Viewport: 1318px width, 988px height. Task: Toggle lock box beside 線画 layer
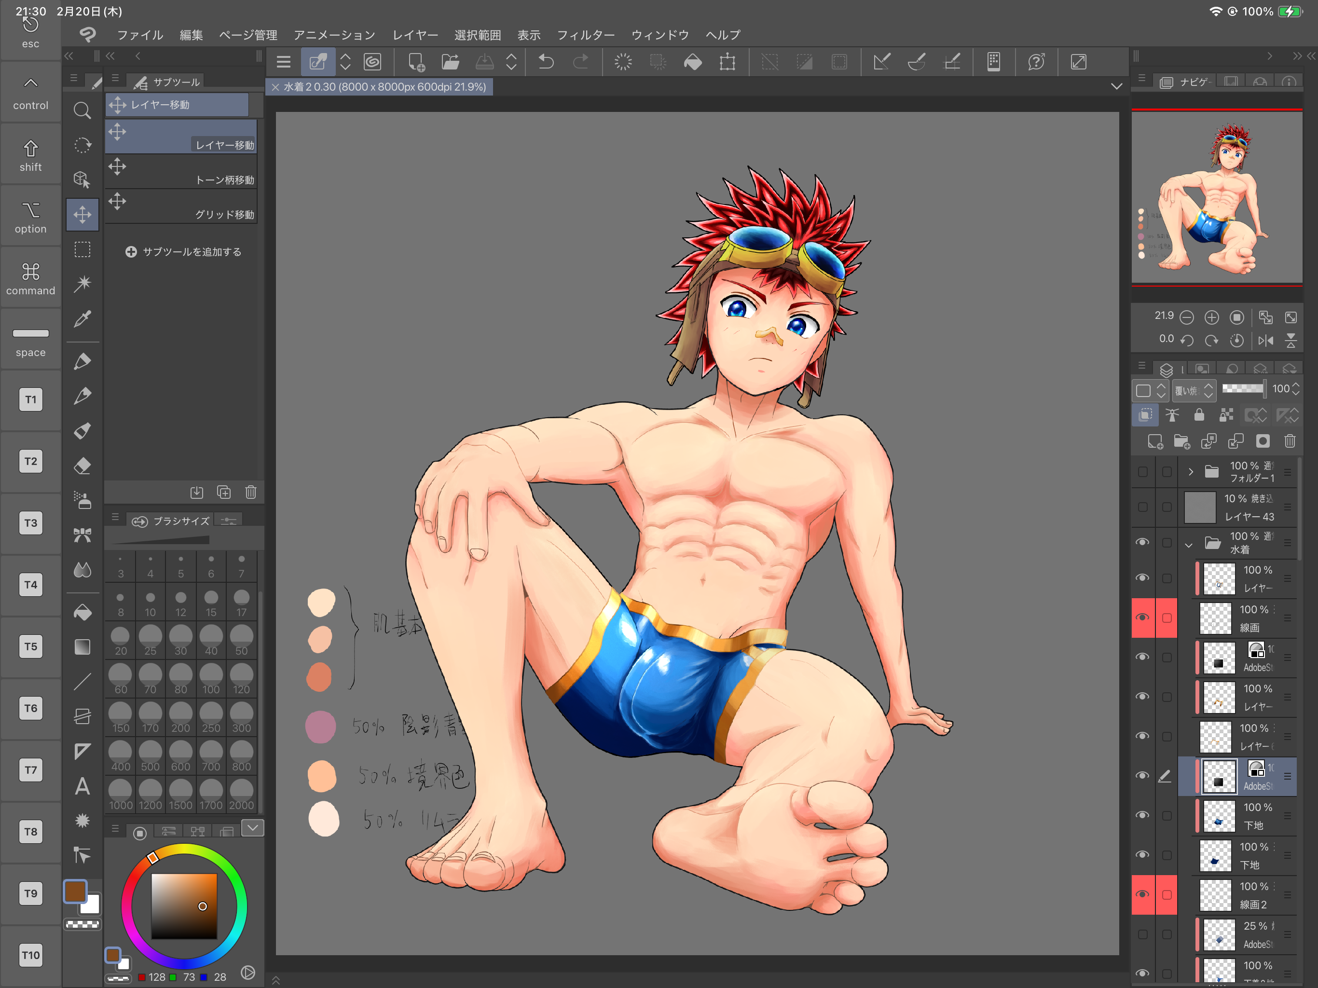pos(1167,618)
